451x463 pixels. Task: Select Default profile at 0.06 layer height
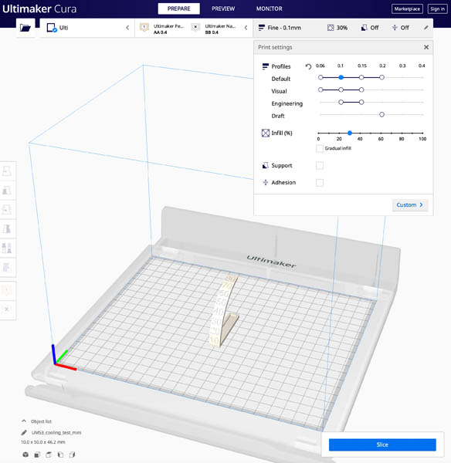[320, 77]
